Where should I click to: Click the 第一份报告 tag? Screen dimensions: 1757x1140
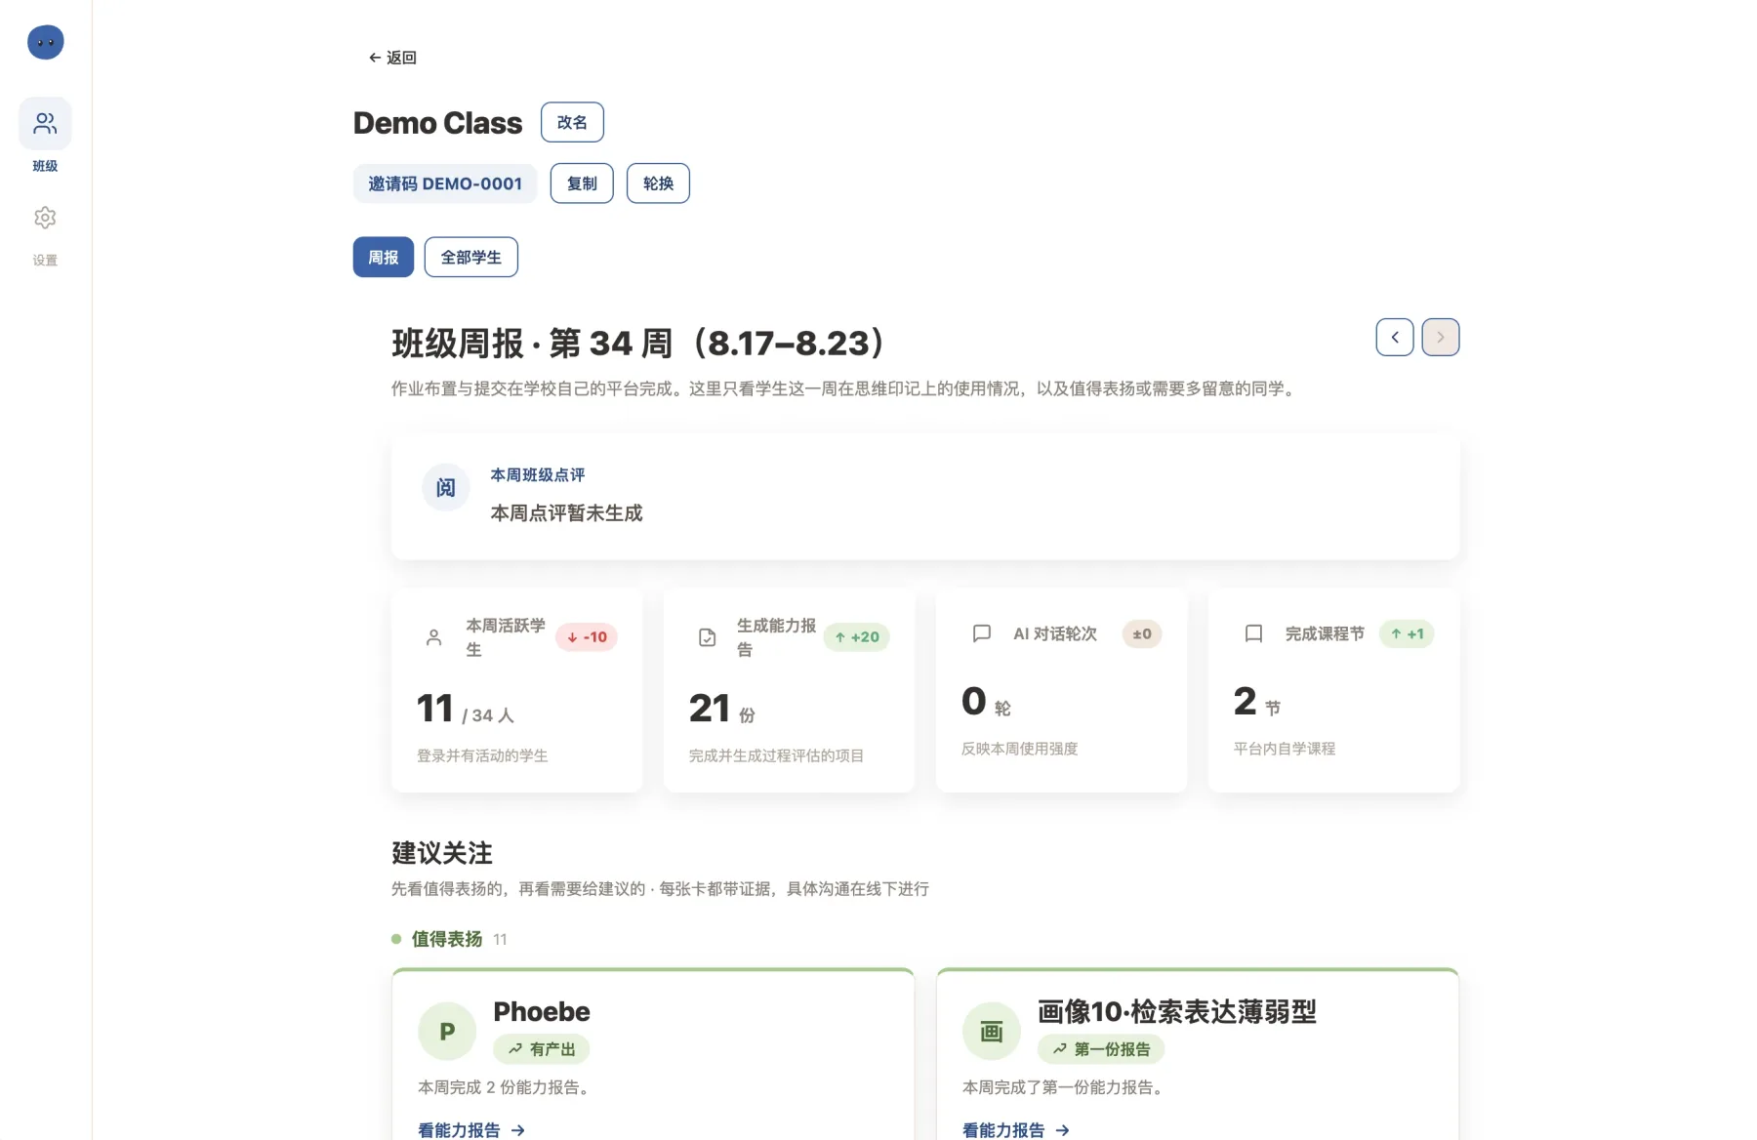pyautogui.click(x=1101, y=1049)
